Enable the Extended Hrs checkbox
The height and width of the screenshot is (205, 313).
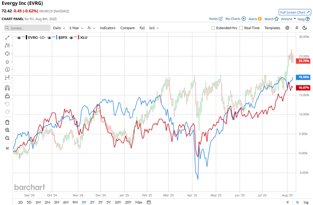pos(213,28)
